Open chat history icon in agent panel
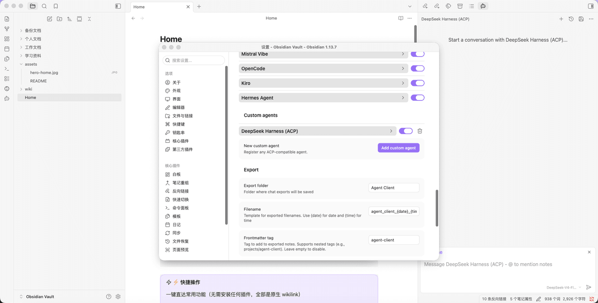 571,19
